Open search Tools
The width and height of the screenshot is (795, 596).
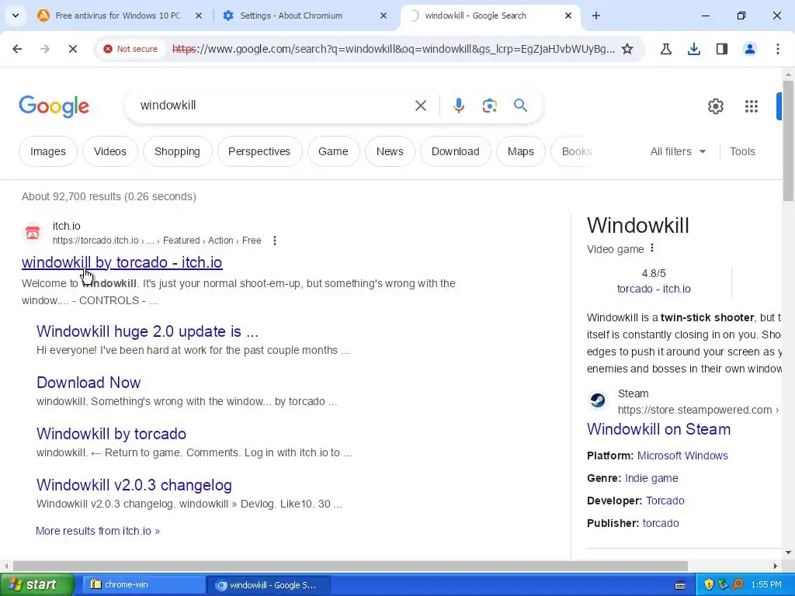741,151
